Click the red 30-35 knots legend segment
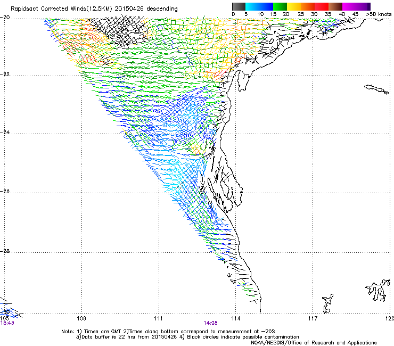 click(x=322, y=6)
